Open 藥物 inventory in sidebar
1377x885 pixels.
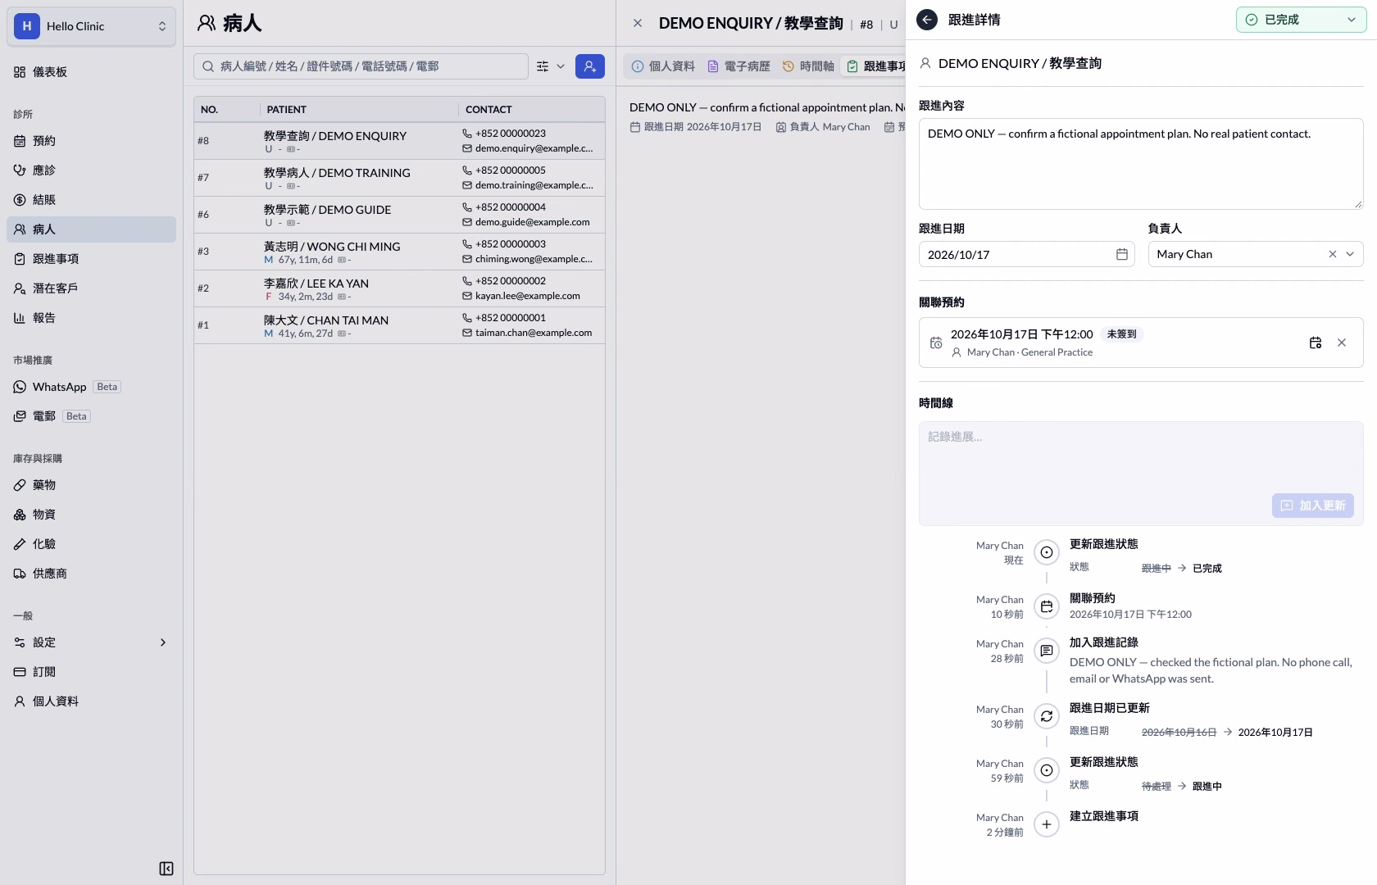point(91,485)
